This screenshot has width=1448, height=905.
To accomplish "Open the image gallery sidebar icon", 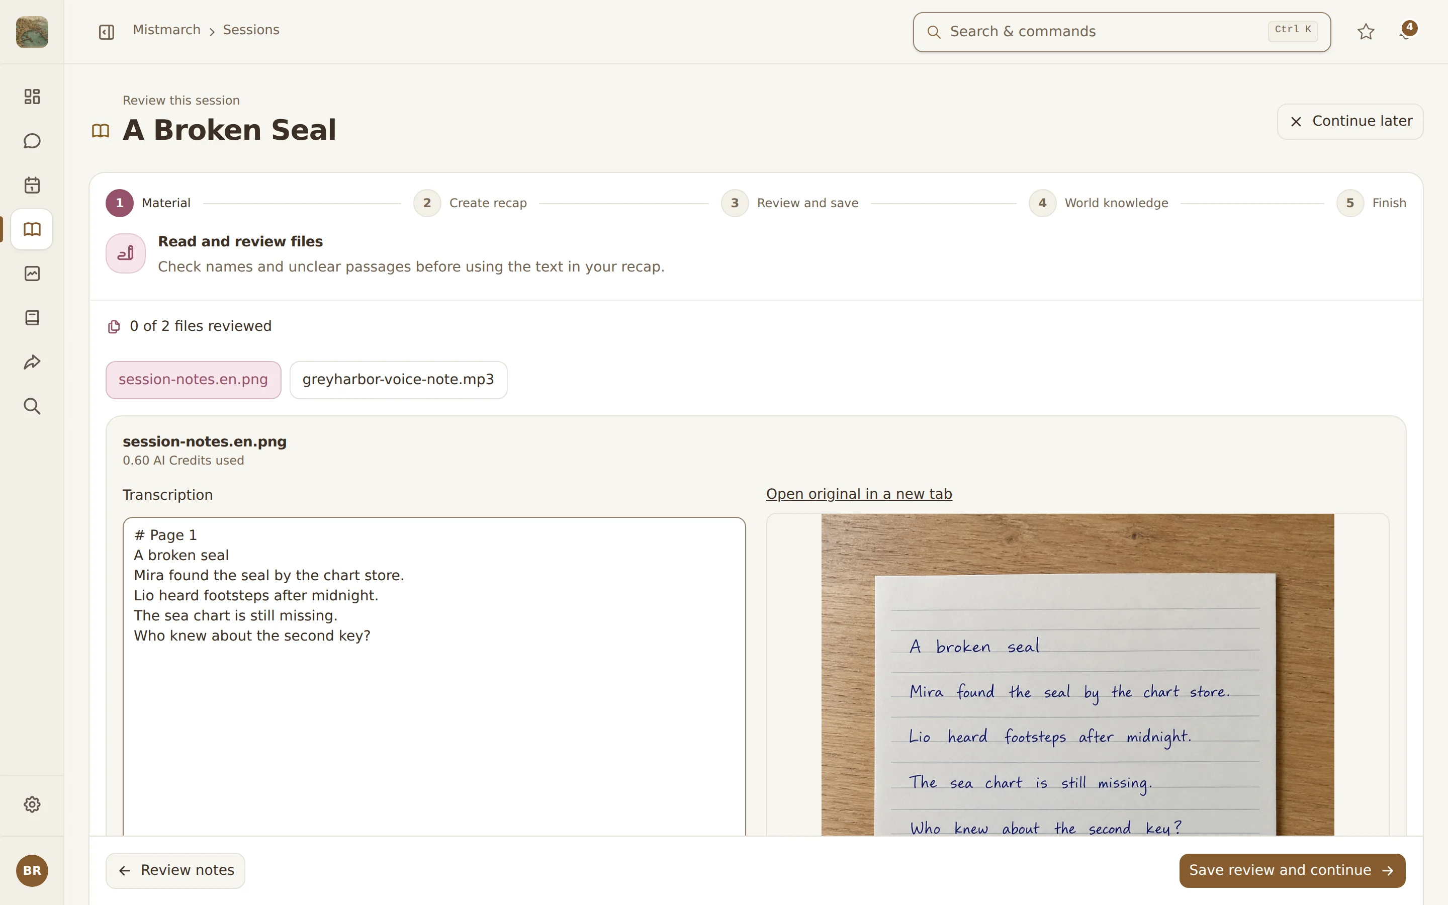I will pos(32,274).
